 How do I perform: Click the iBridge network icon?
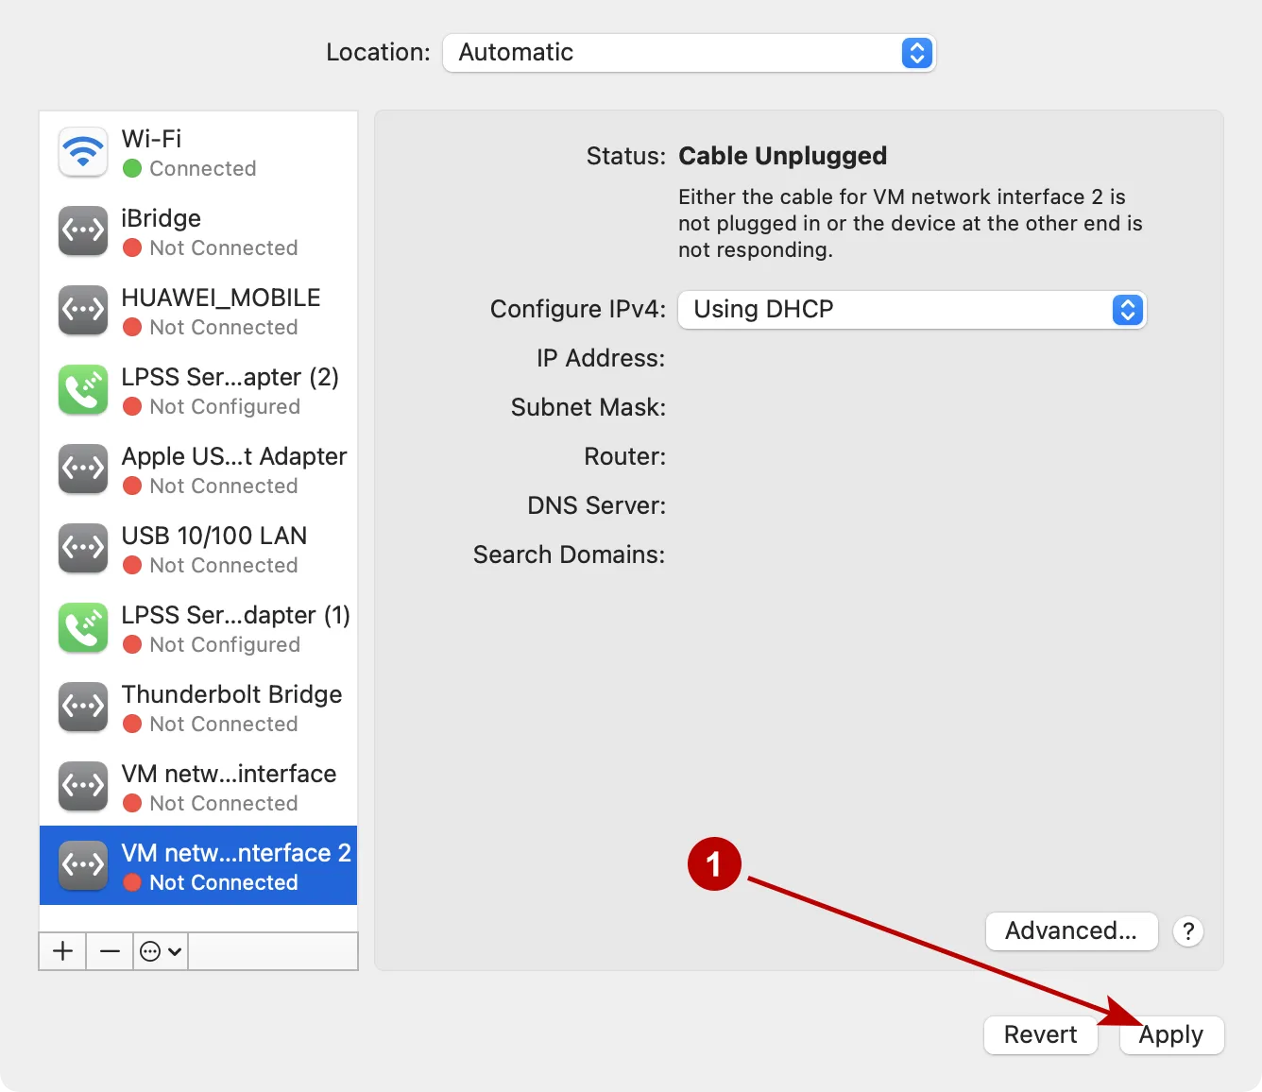(x=82, y=230)
